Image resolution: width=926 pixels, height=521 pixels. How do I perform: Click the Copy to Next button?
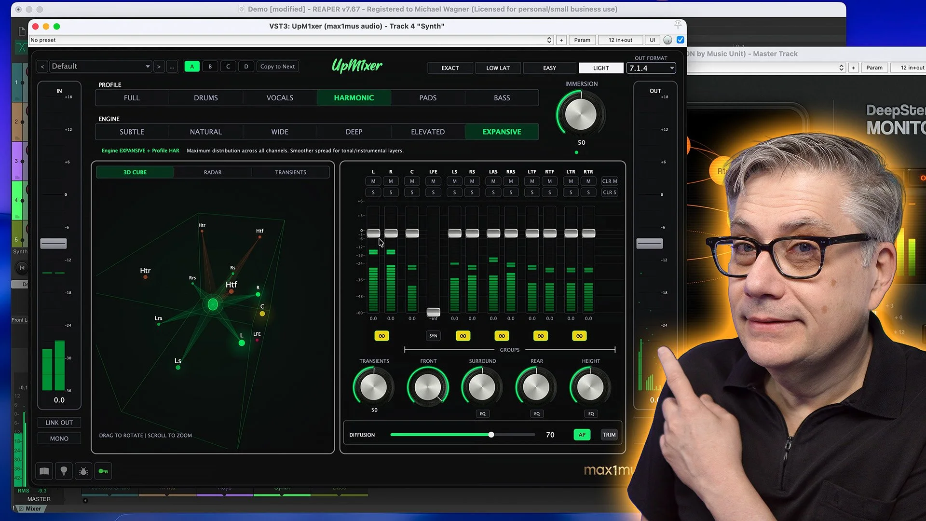(x=277, y=66)
